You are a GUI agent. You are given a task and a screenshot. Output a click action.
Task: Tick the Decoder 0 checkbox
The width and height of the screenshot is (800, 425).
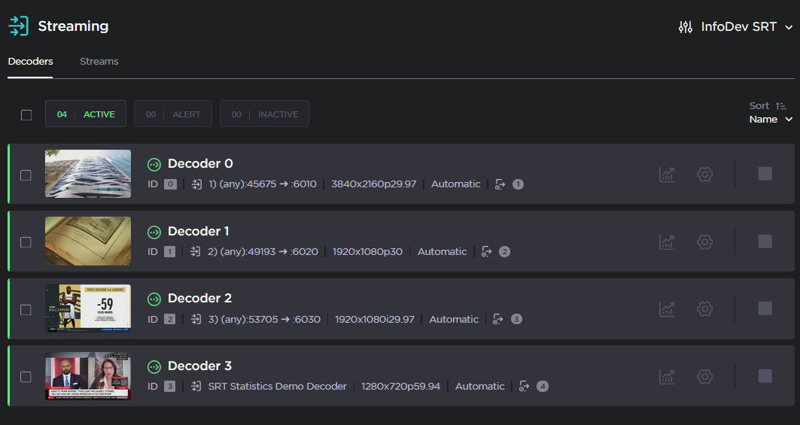click(26, 175)
